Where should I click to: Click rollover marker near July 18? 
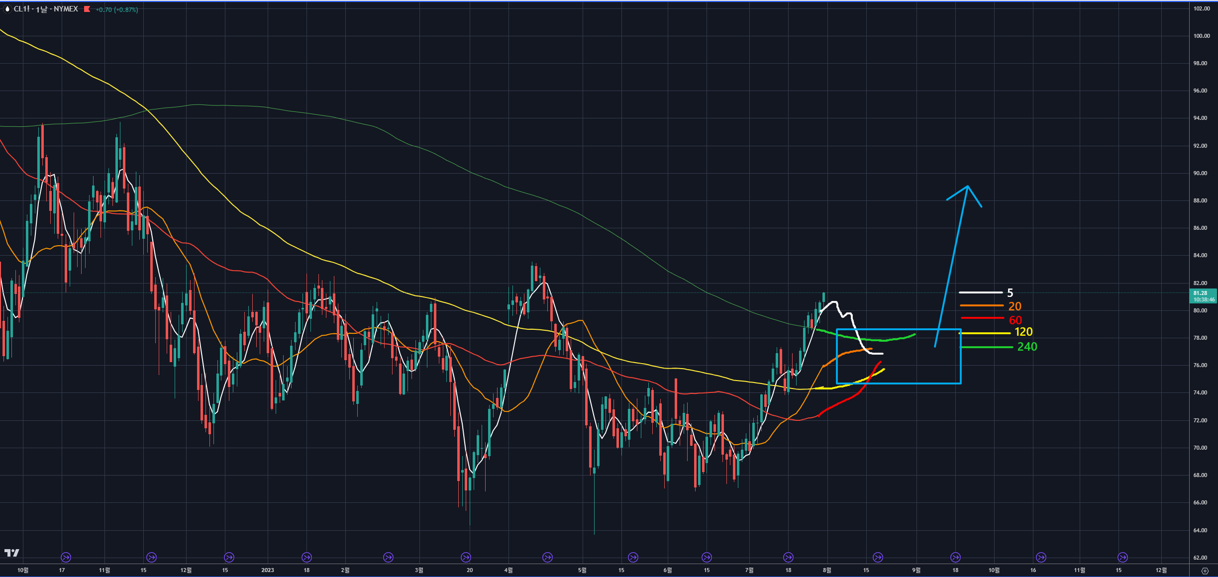[x=788, y=557]
